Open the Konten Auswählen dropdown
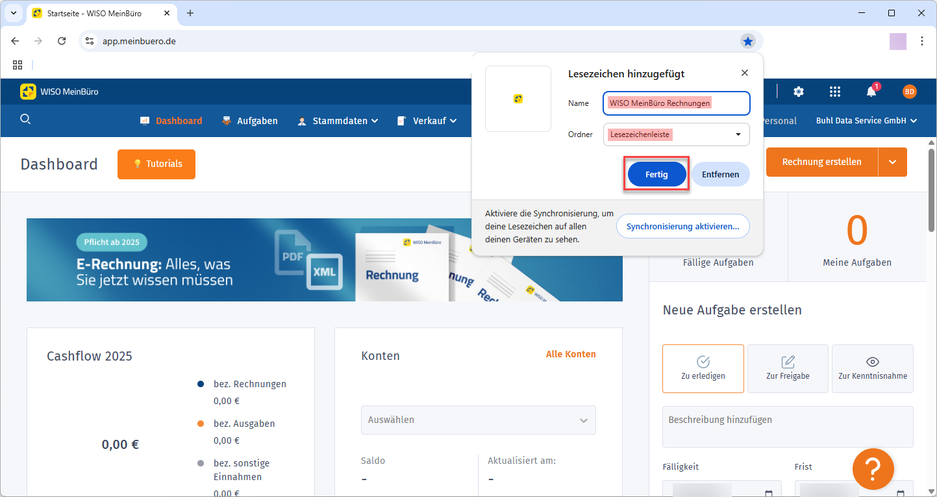The width and height of the screenshot is (937, 497). coord(479,420)
